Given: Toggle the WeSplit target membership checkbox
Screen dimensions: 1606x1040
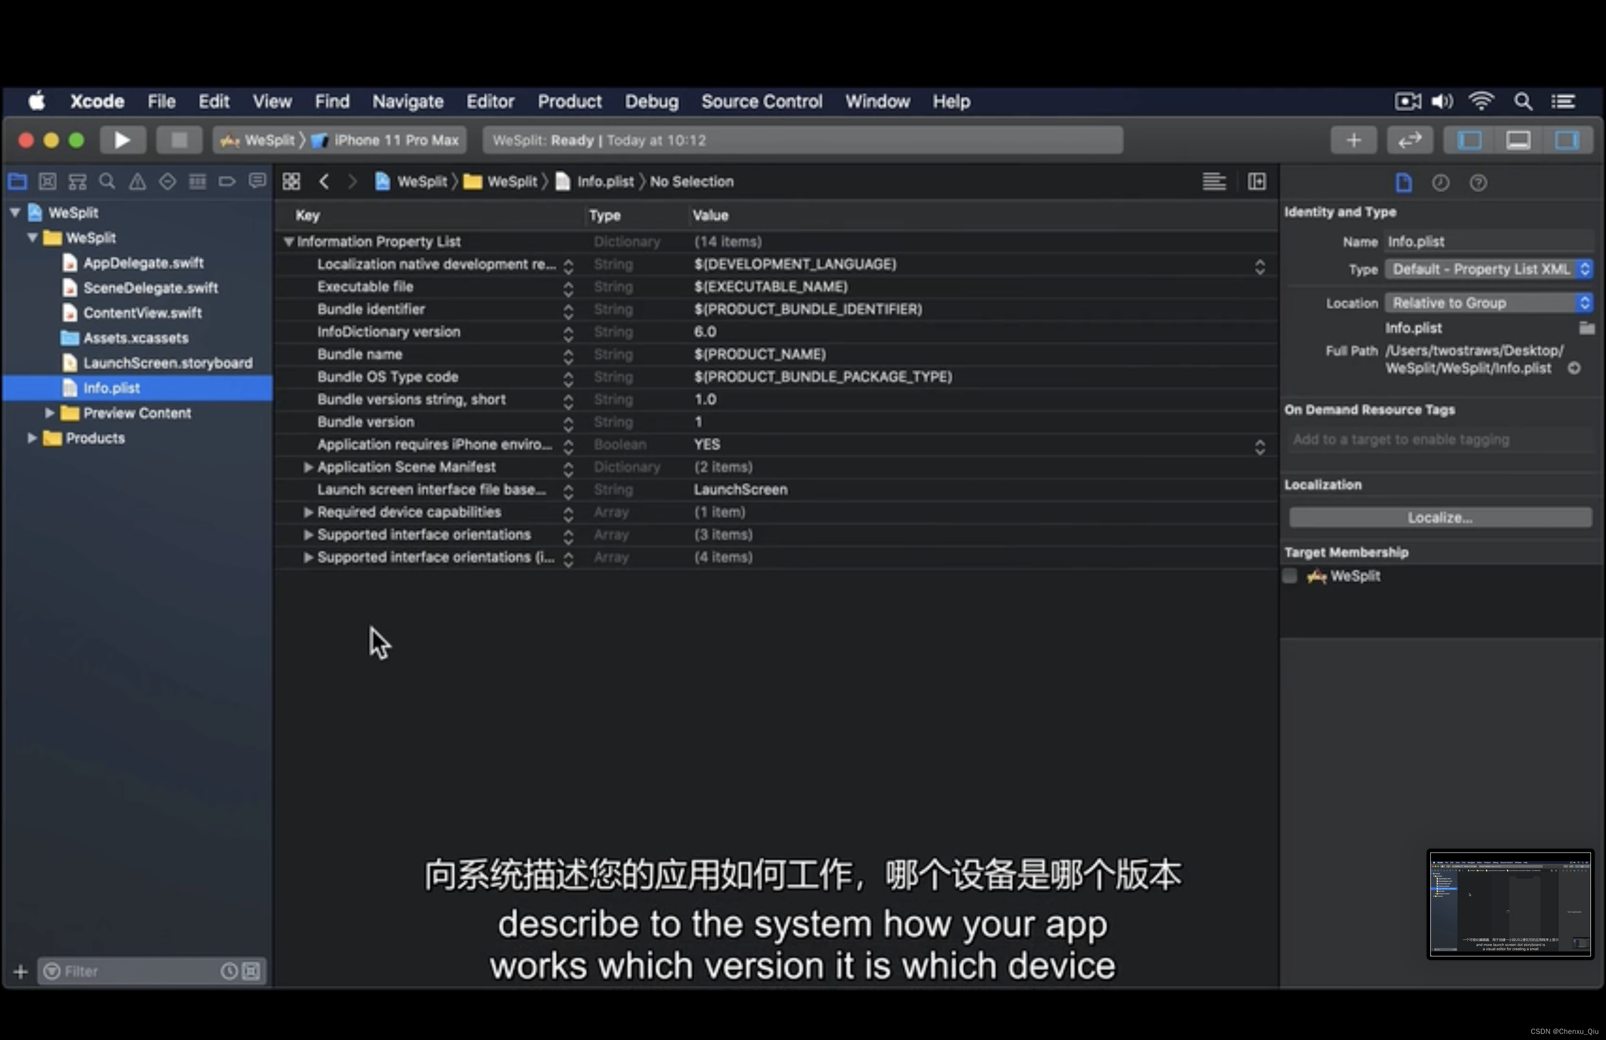Looking at the screenshot, I should click(x=1289, y=576).
